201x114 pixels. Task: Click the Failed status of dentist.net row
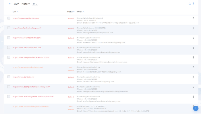(71, 77)
